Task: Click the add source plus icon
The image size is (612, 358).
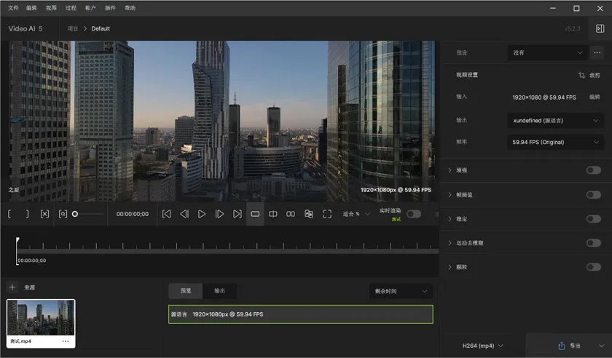Action: click(x=12, y=287)
